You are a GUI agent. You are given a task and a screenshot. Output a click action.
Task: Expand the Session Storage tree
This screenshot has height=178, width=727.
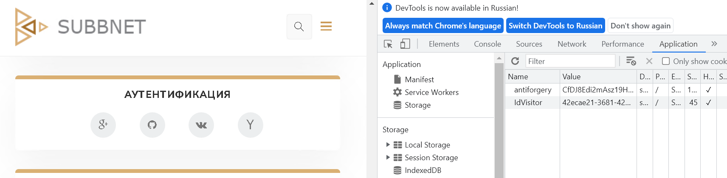point(388,158)
